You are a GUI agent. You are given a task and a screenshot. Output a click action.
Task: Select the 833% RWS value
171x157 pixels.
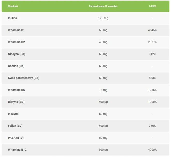[x=152, y=78]
